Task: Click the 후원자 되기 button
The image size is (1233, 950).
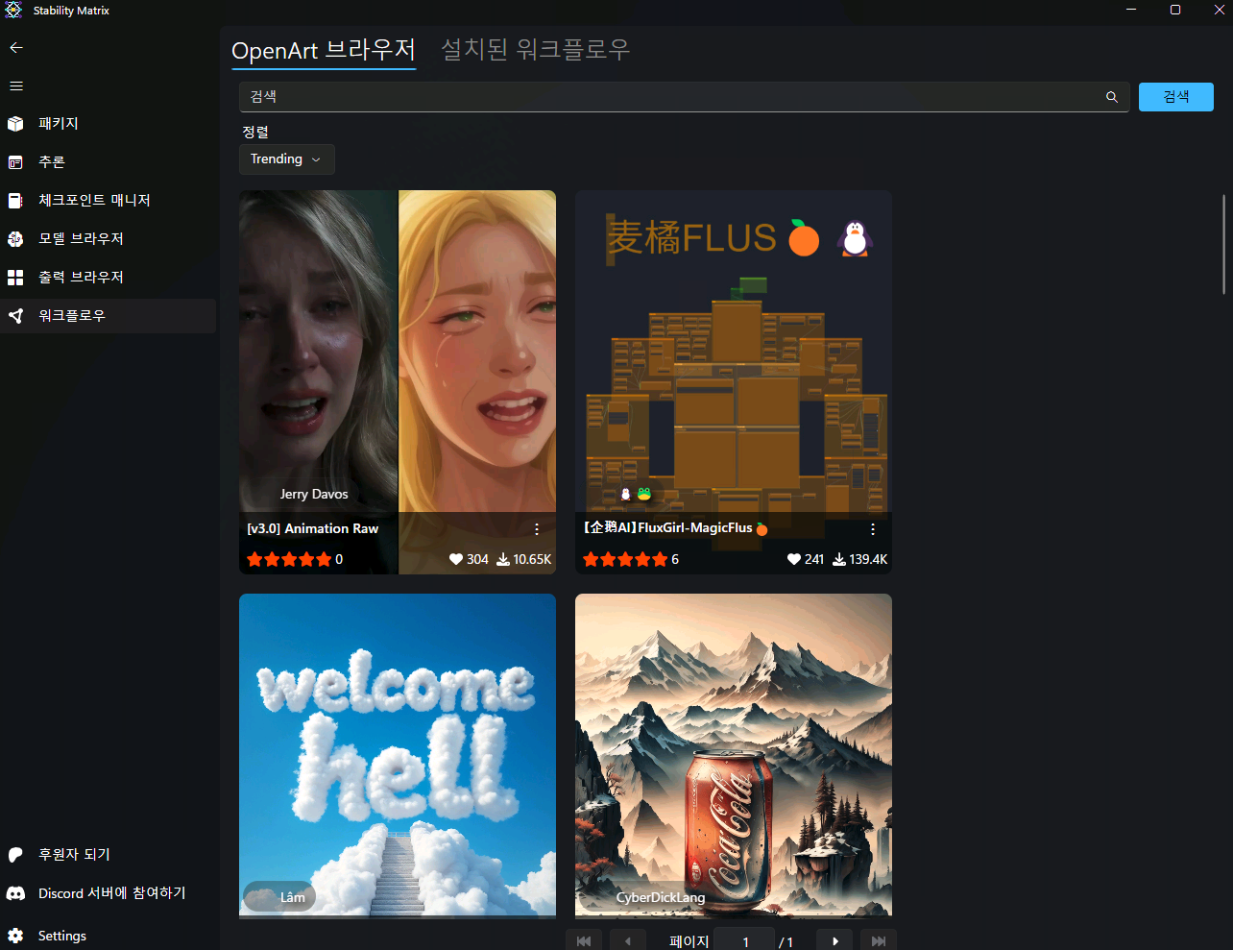Action: click(x=74, y=855)
